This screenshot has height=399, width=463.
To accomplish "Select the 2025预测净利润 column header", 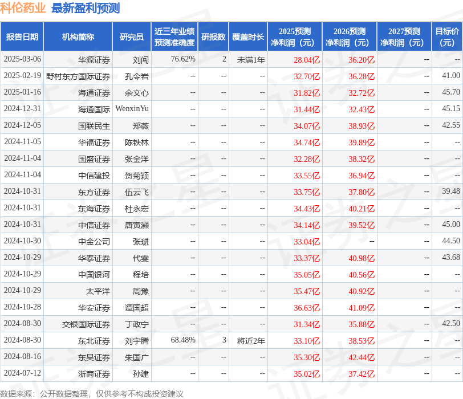I will (x=298, y=36).
